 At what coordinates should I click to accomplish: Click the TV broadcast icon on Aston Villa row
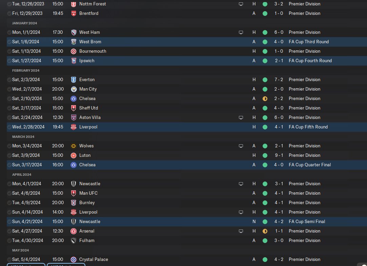(x=241, y=118)
